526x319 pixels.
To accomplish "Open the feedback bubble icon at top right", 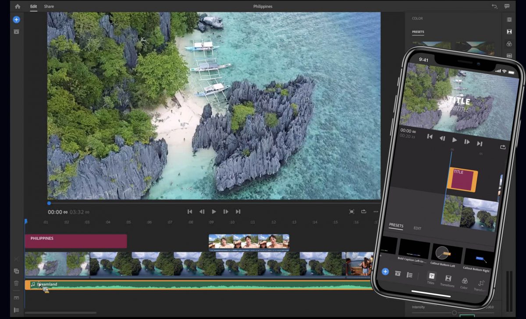I will coord(507,6).
